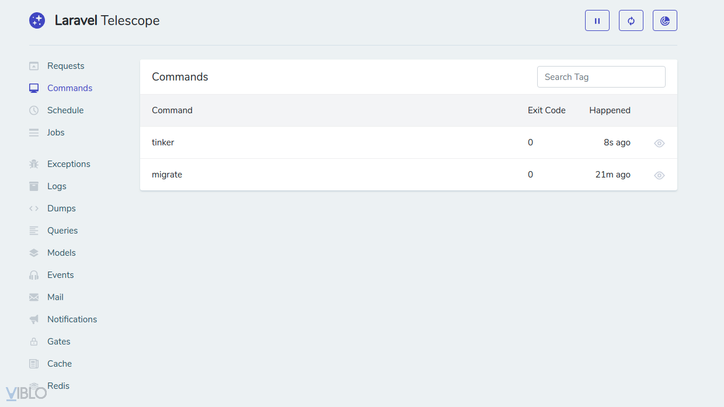The height and width of the screenshot is (407, 724).
Task: Click the Dumps code brackets icon
Action: (34, 208)
